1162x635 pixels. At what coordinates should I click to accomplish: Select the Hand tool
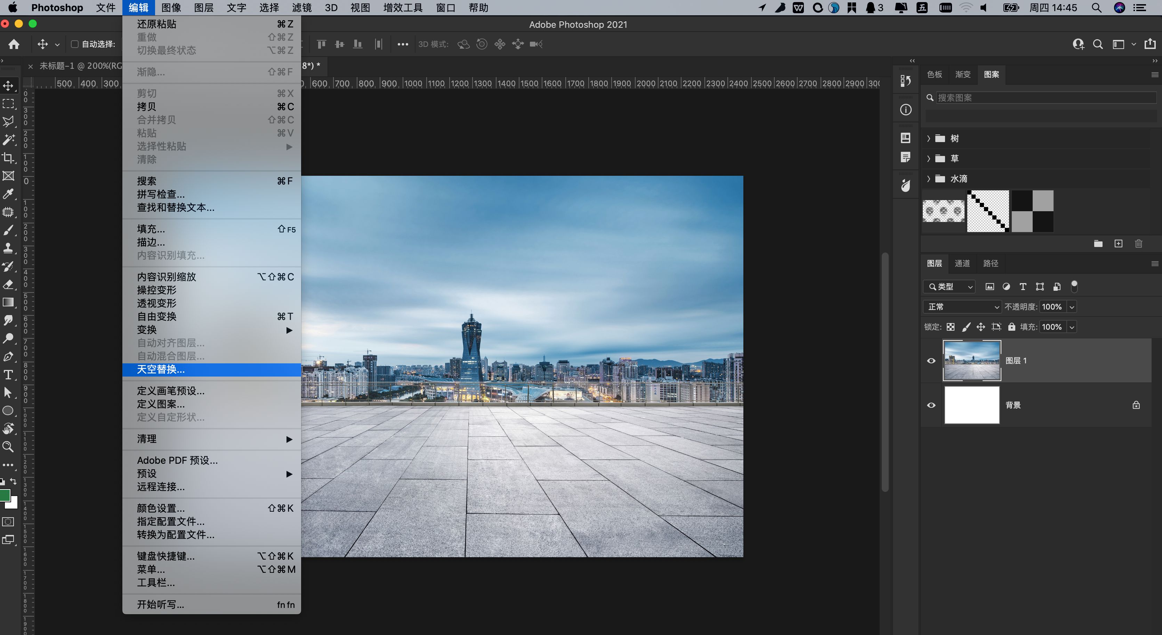tap(8, 429)
